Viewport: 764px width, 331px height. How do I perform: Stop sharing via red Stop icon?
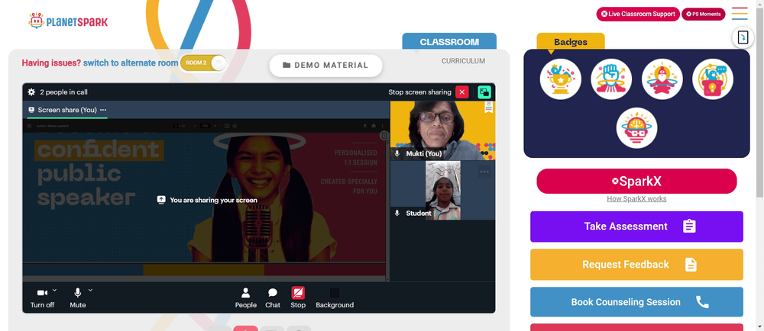tap(298, 293)
